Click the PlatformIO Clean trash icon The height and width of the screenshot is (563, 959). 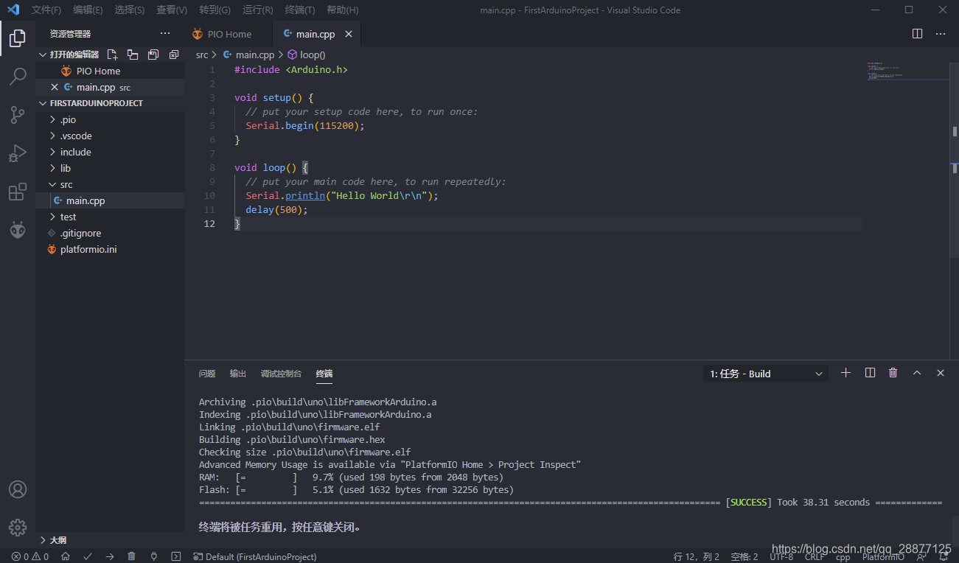[x=131, y=556]
